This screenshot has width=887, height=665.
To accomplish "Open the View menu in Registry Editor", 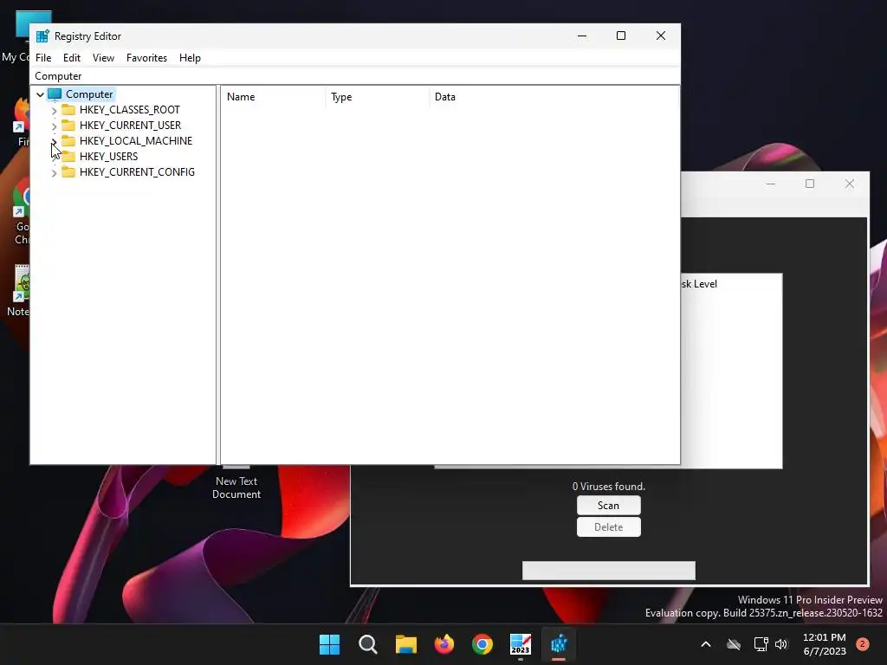I will click(x=104, y=58).
